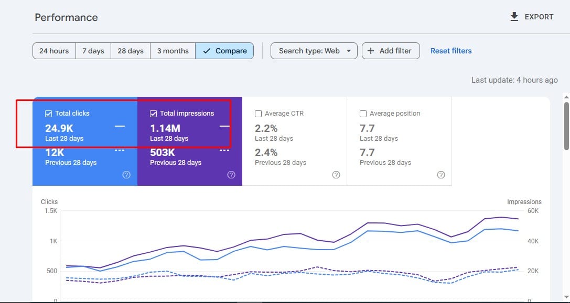Click help icon in Average position card
The width and height of the screenshot is (570, 303).
point(441,175)
